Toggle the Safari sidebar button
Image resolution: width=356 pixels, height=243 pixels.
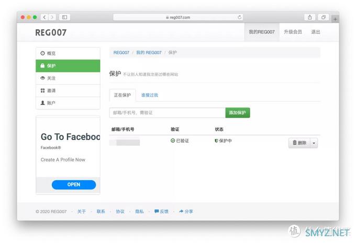pos(64,17)
